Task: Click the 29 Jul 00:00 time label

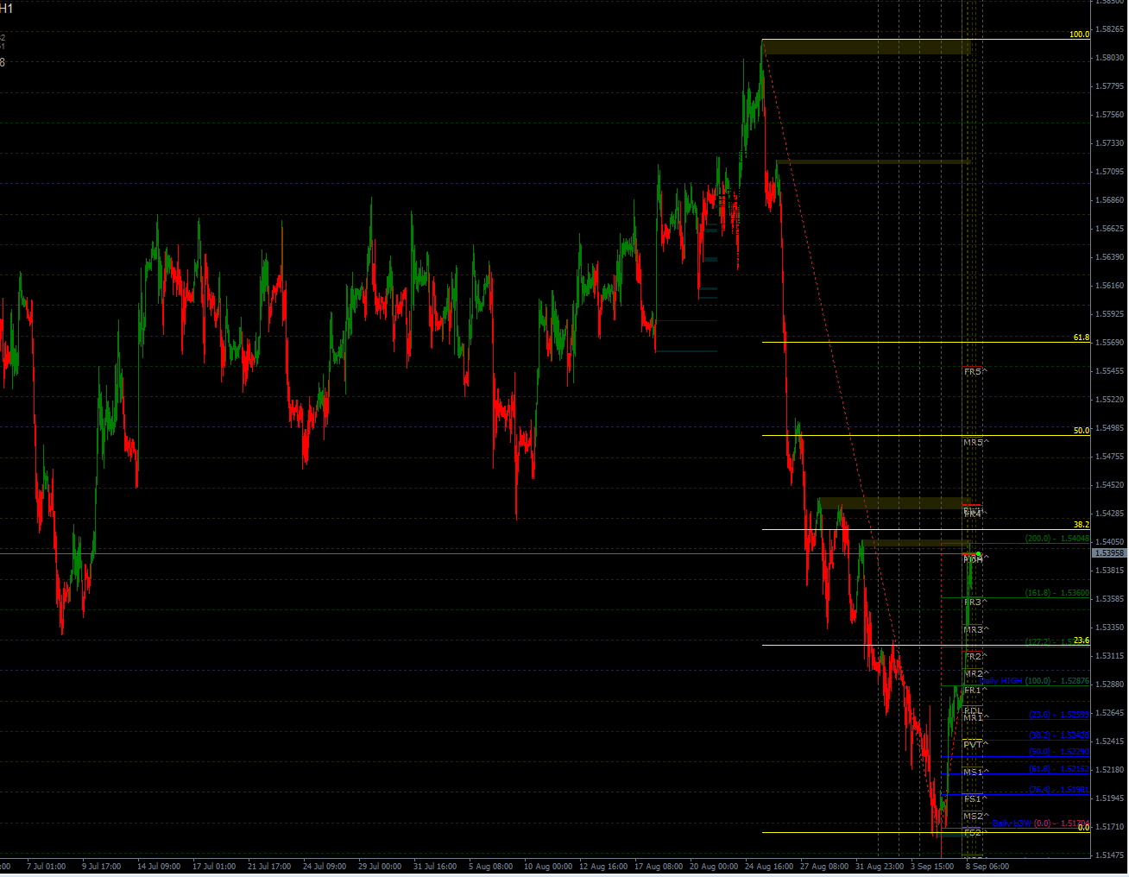Action: click(x=380, y=866)
